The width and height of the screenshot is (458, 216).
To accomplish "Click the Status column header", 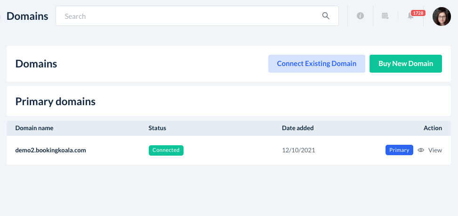I will 157,128.
